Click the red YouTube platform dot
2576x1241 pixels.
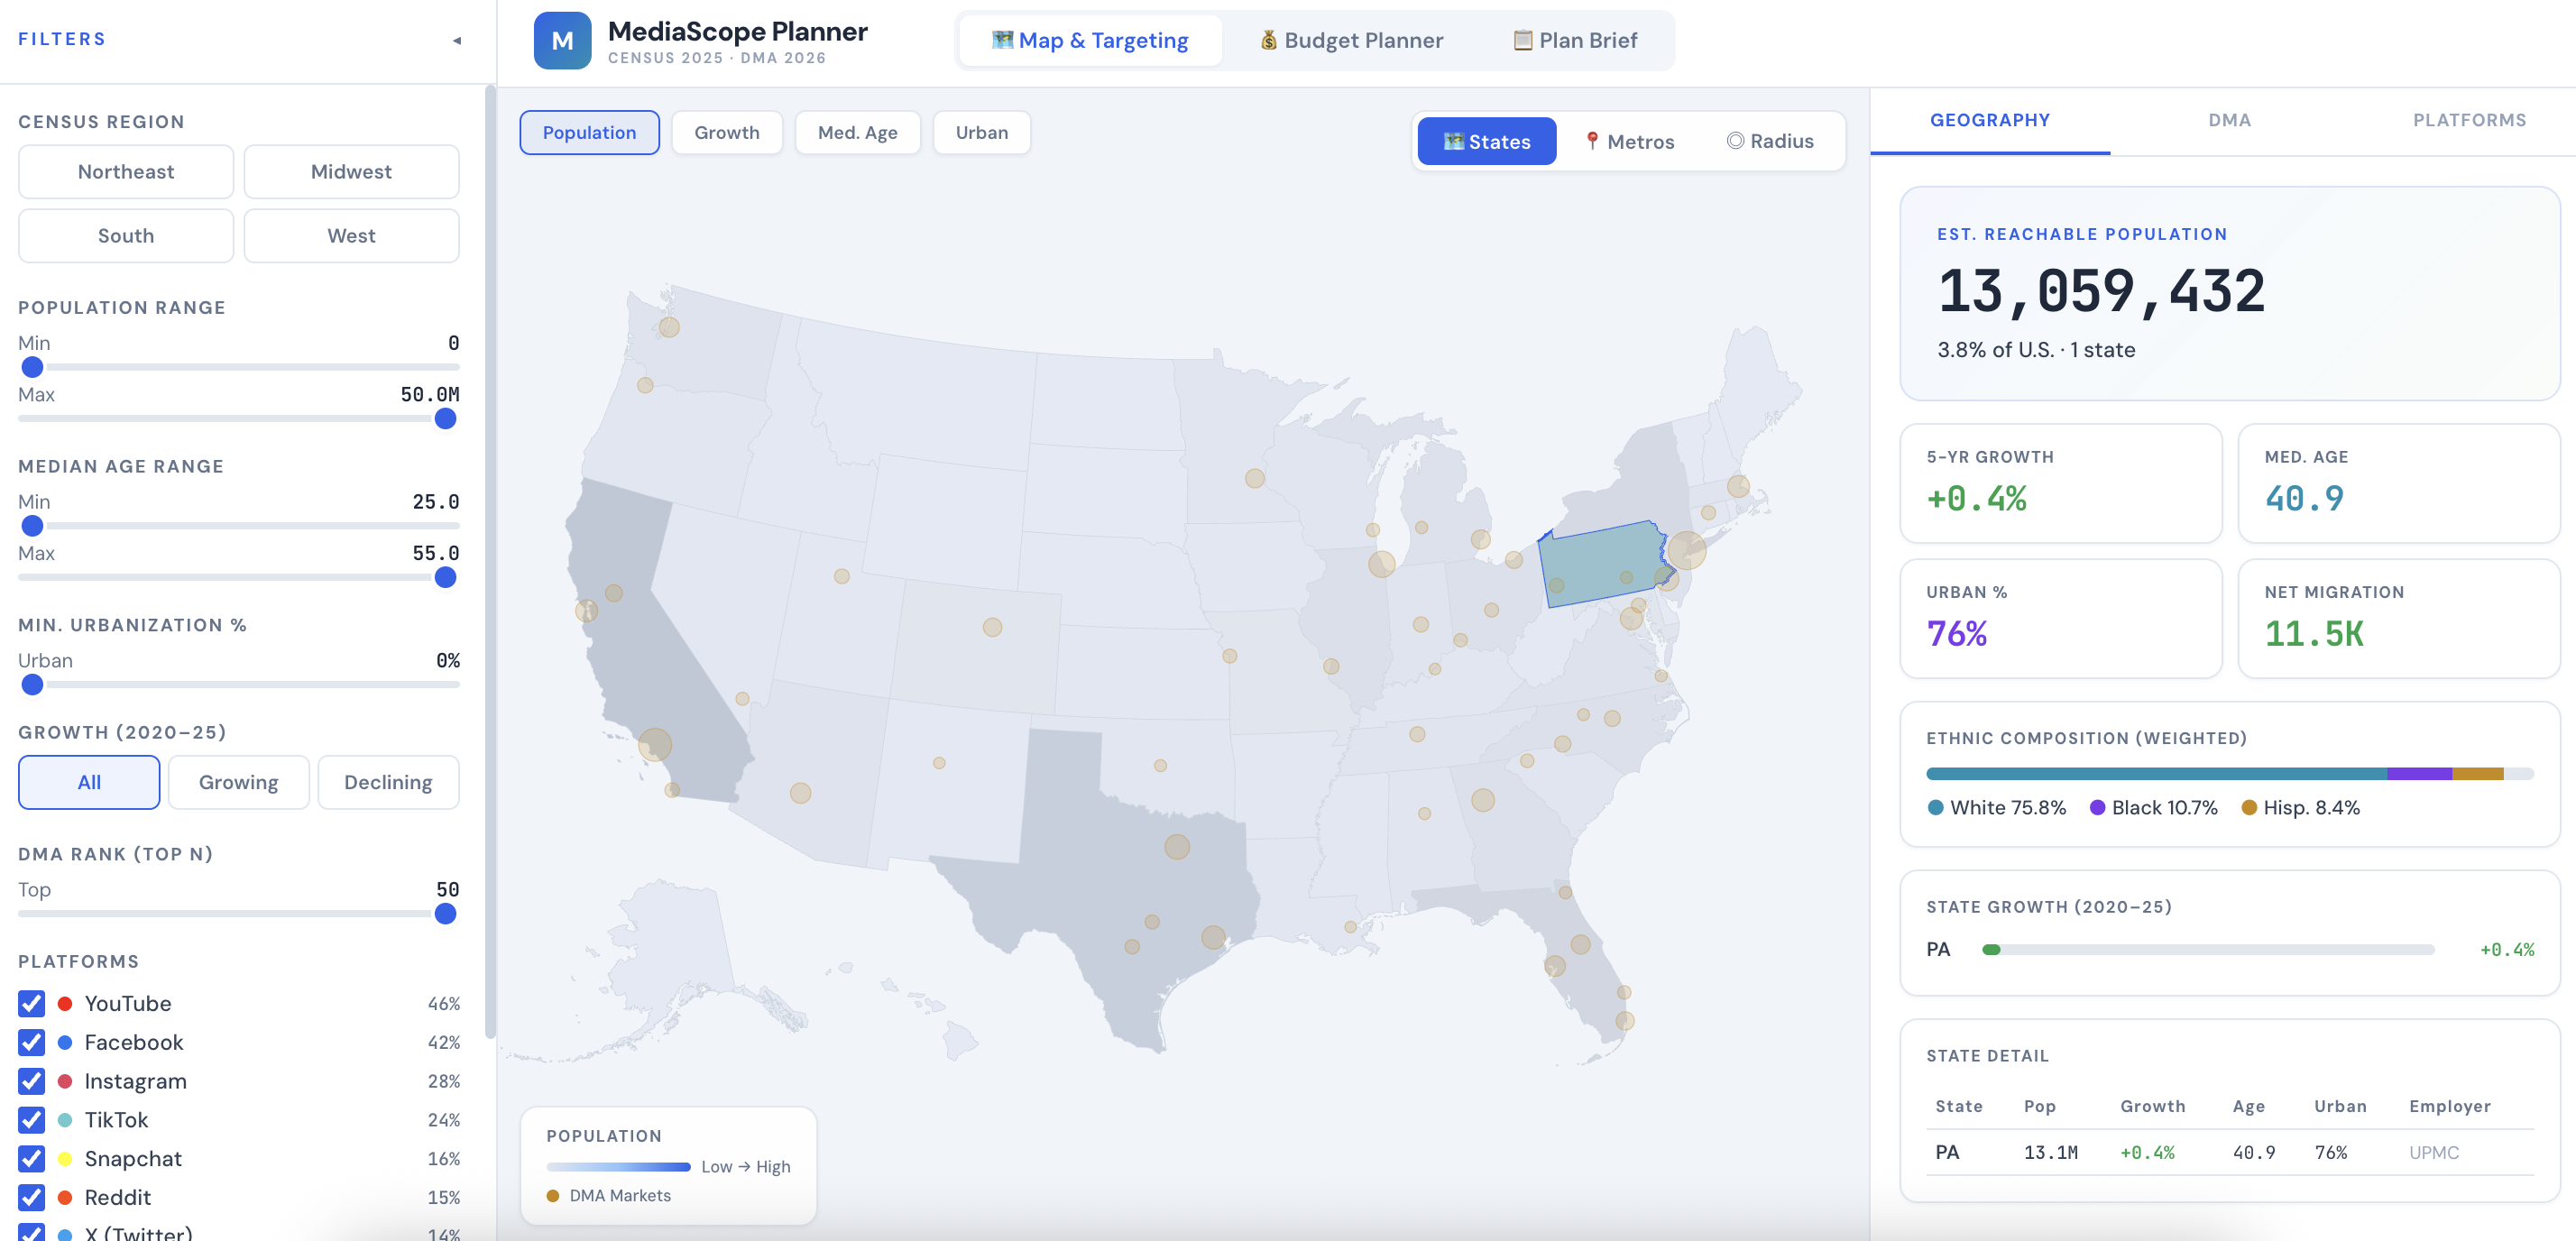tap(65, 1003)
